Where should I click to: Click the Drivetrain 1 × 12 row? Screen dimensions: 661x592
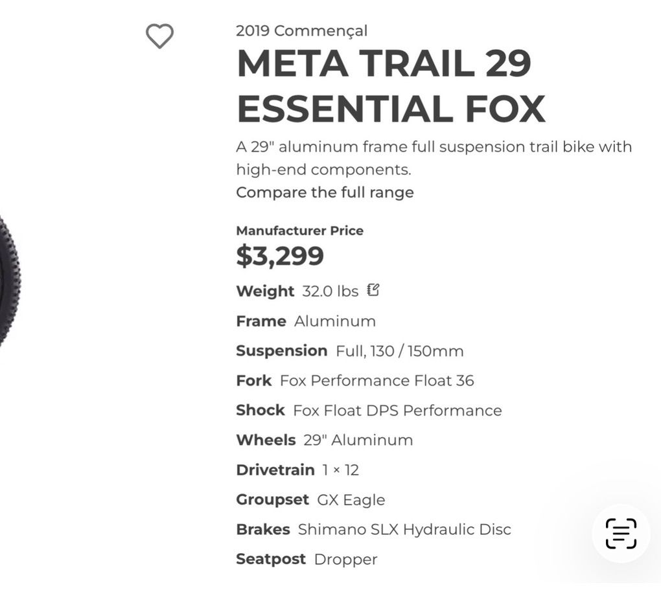[297, 470]
